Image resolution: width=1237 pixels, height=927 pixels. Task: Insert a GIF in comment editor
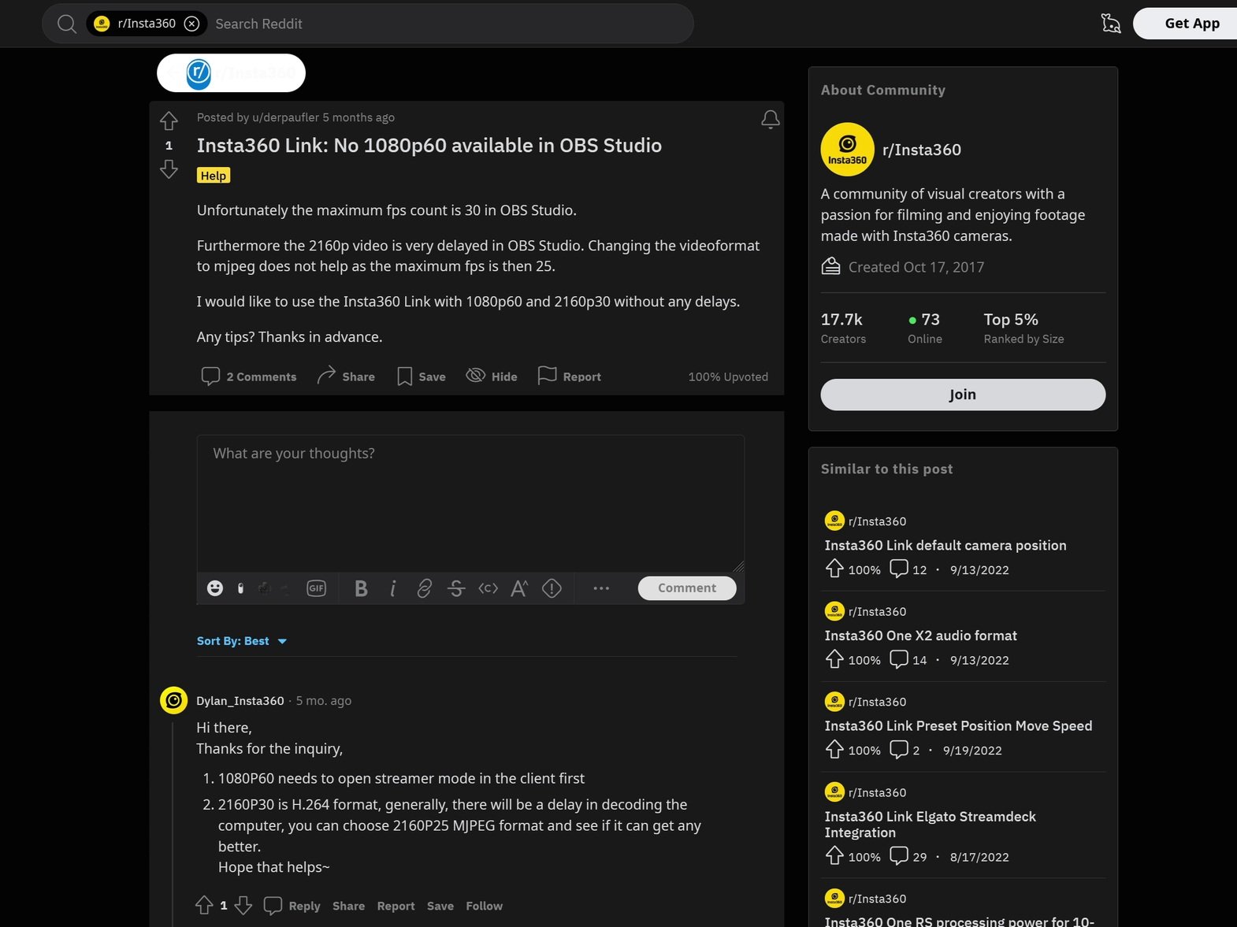pos(316,588)
